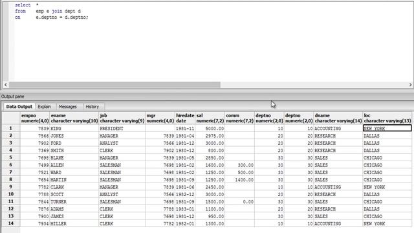Click the cell 'SCOTT'
The width and height of the screenshot is (414, 233).
[74, 194]
